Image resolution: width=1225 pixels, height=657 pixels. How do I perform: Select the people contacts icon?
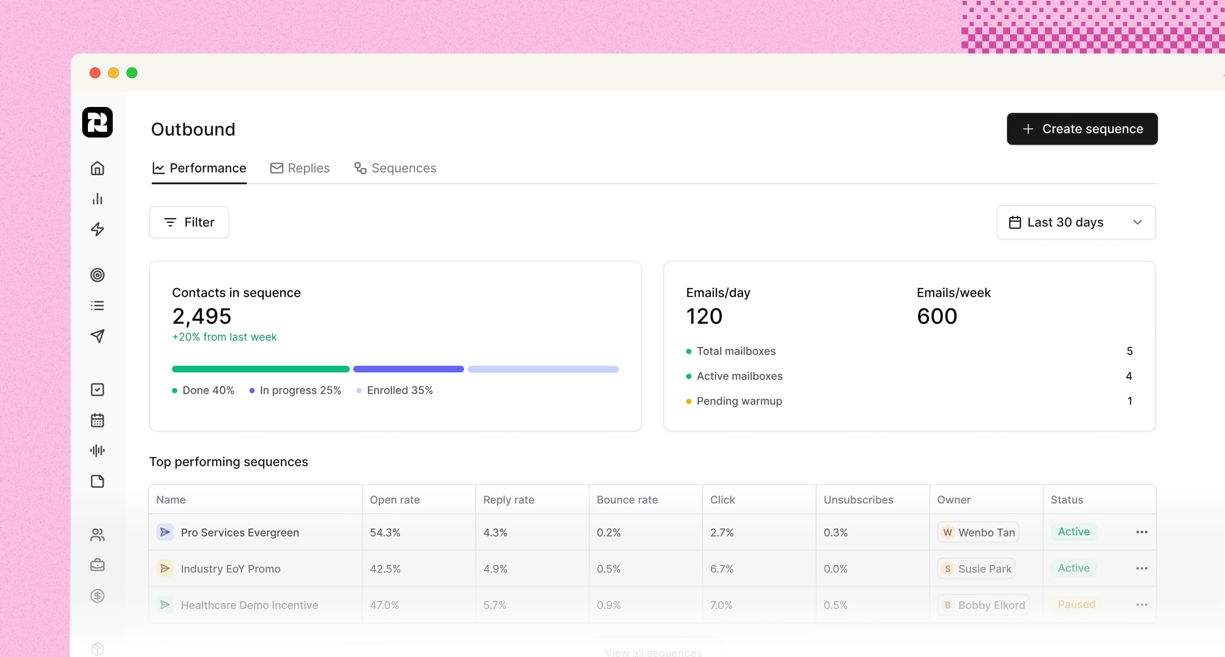pos(97,535)
